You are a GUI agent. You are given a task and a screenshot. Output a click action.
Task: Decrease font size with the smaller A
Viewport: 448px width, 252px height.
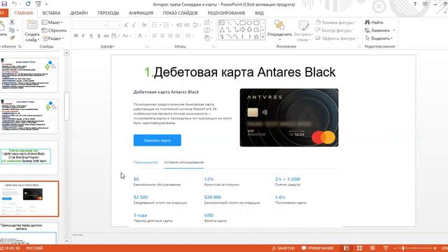(x=134, y=25)
